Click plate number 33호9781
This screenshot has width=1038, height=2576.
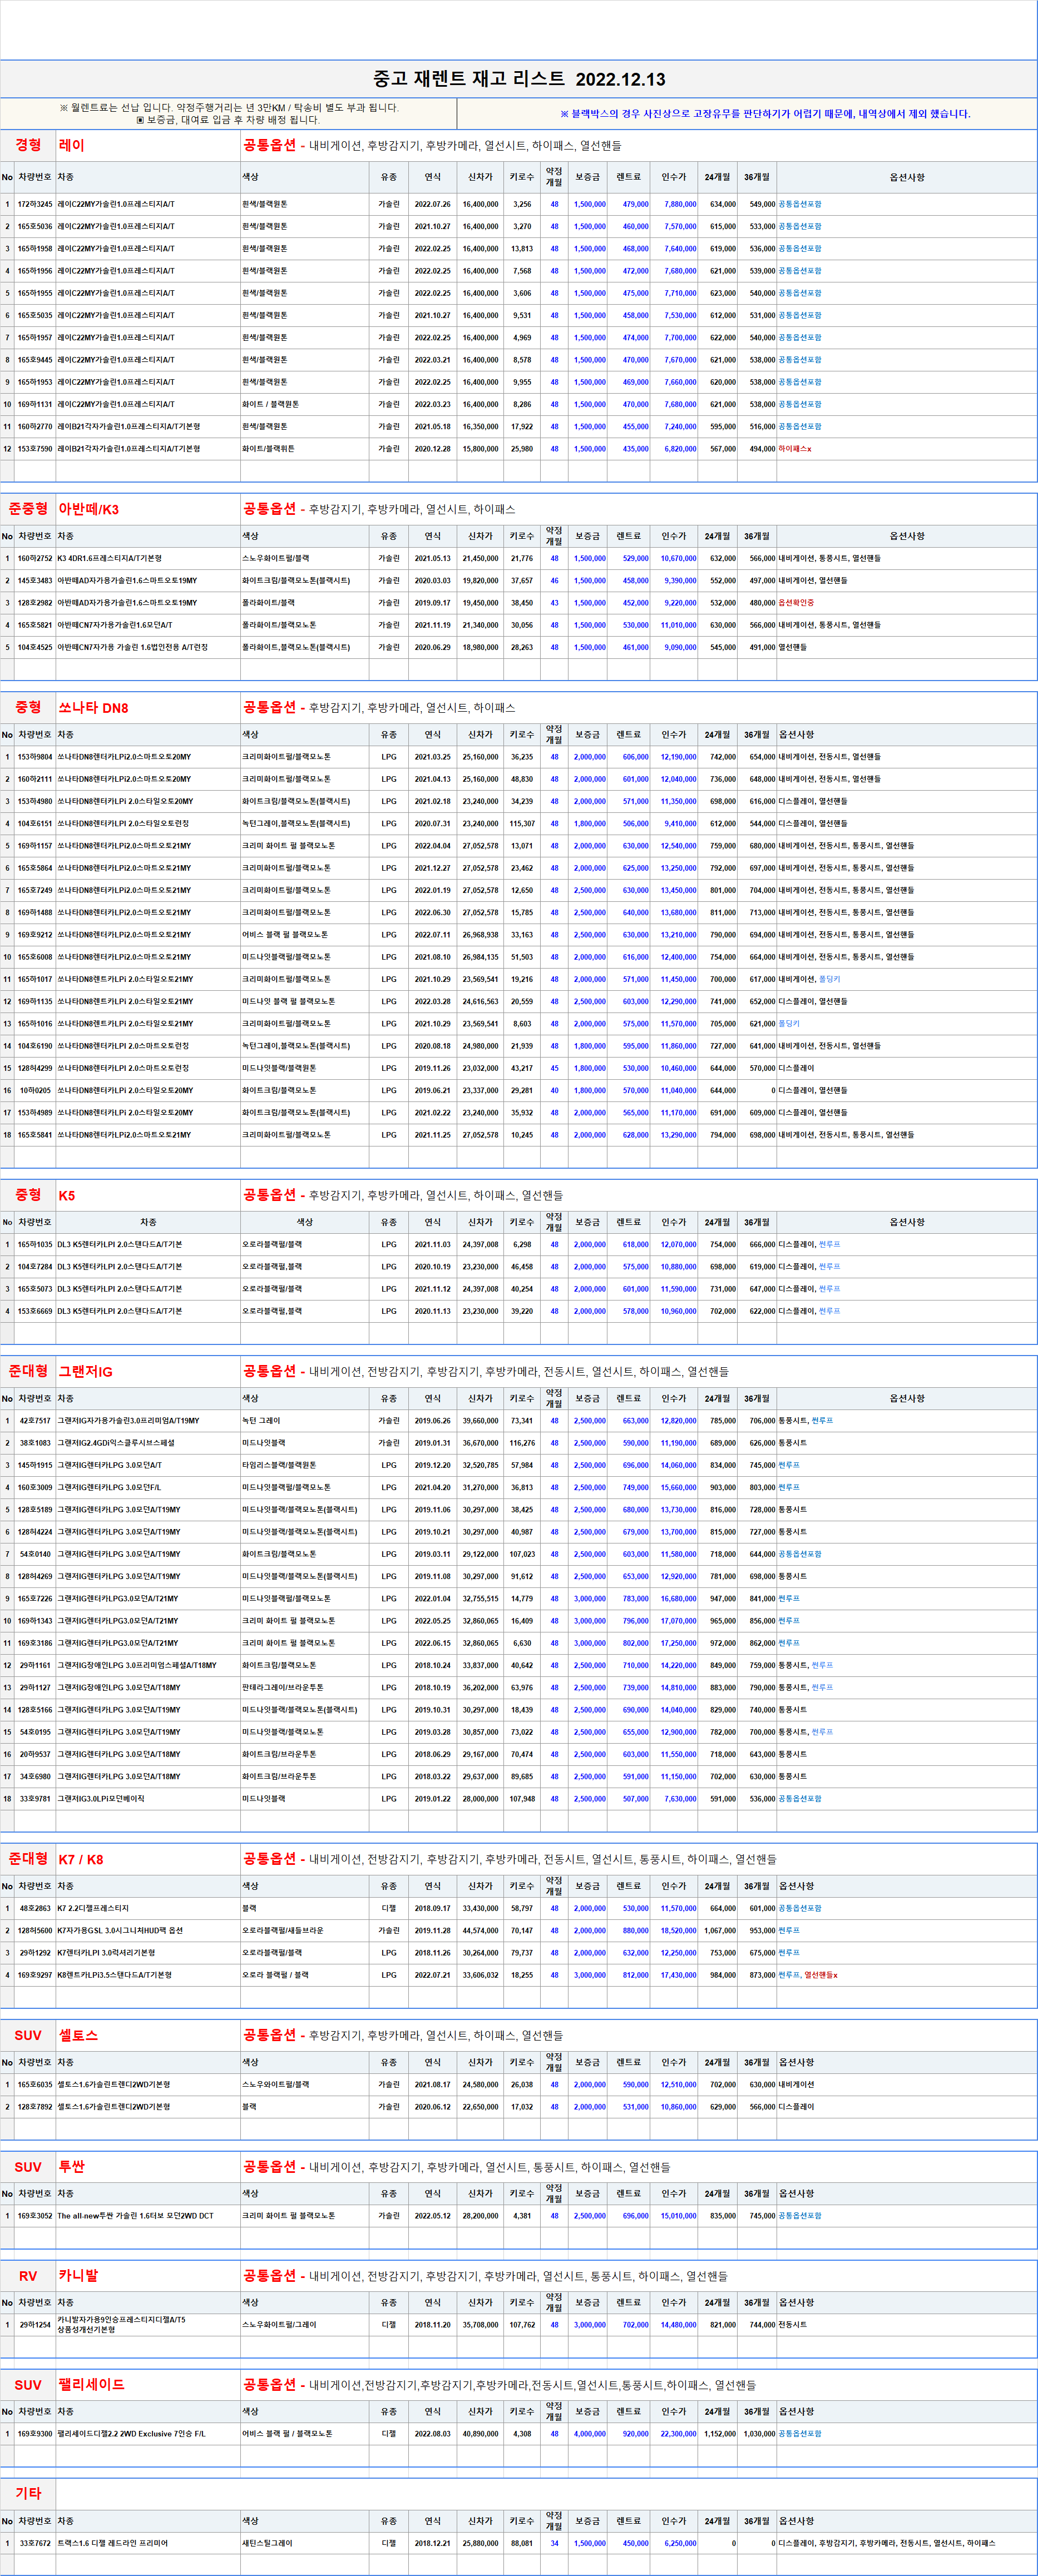pyautogui.click(x=35, y=1798)
